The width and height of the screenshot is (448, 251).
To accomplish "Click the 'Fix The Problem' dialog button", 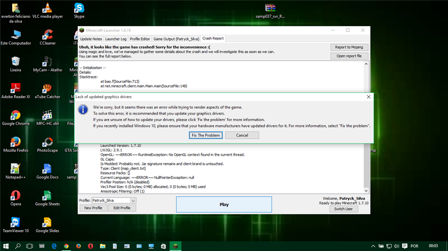I will click(206, 135).
